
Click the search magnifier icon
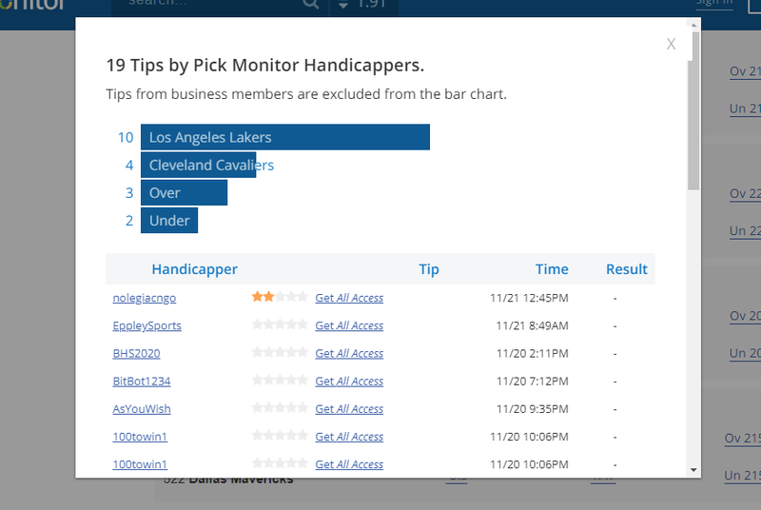click(311, 4)
